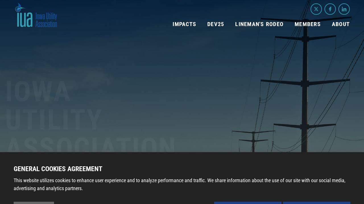Click the cookie policy description text
The image size is (364, 204).
click(179, 184)
